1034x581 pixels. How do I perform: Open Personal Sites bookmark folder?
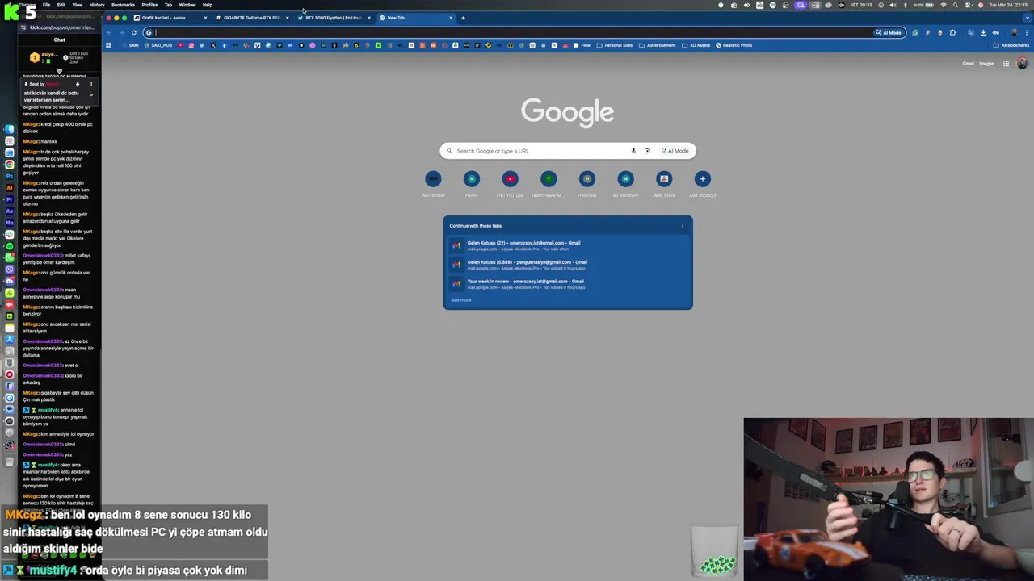(614, 45)
